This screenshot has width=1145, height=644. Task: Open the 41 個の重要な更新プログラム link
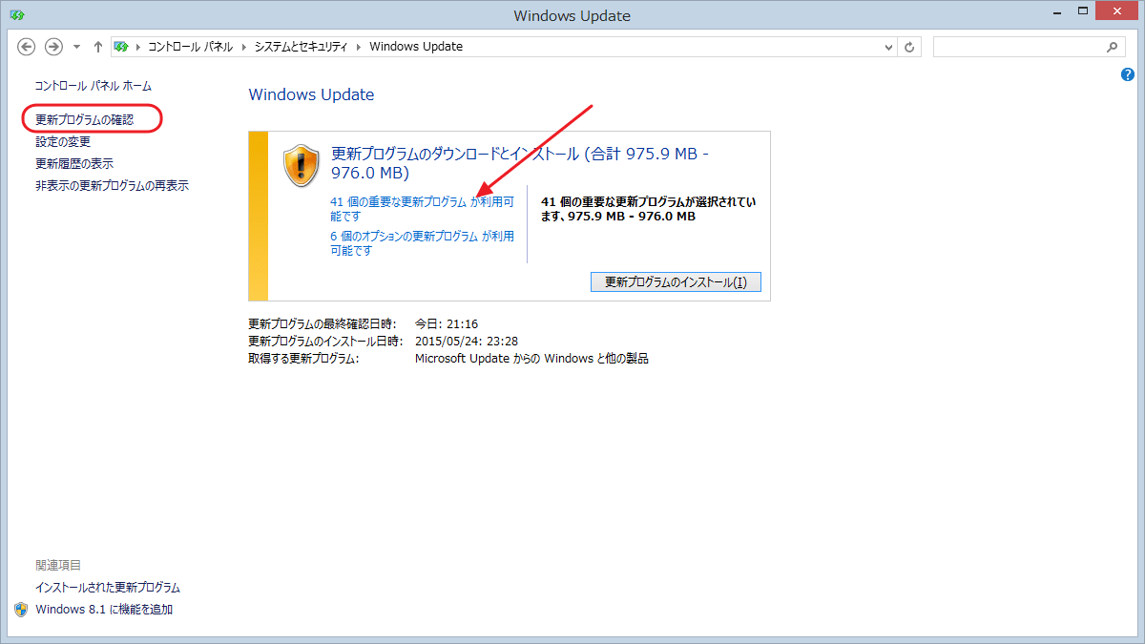coord(399,202)
